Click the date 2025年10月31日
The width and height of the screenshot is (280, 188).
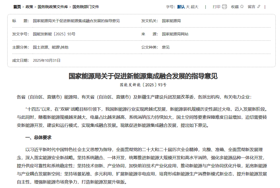tap(47, 60)
